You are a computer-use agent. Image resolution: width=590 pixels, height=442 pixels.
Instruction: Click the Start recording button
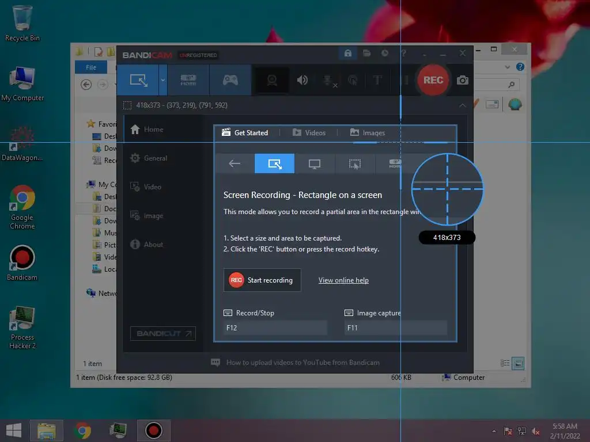pyautogui.click(x=262, y=280)
